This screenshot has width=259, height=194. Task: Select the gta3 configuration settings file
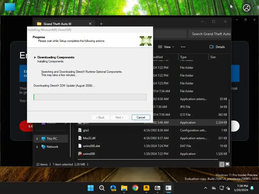152,130
